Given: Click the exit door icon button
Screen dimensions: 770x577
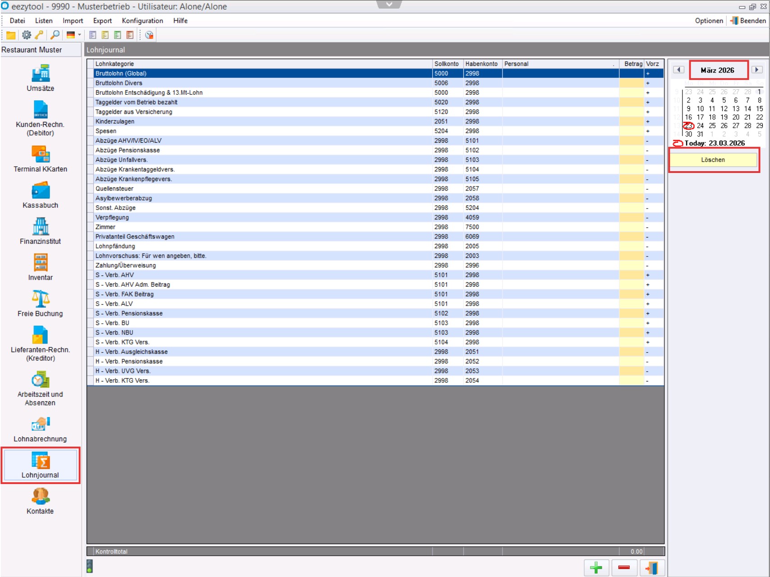Looking at the screenshot, I should tap(652, 568).
